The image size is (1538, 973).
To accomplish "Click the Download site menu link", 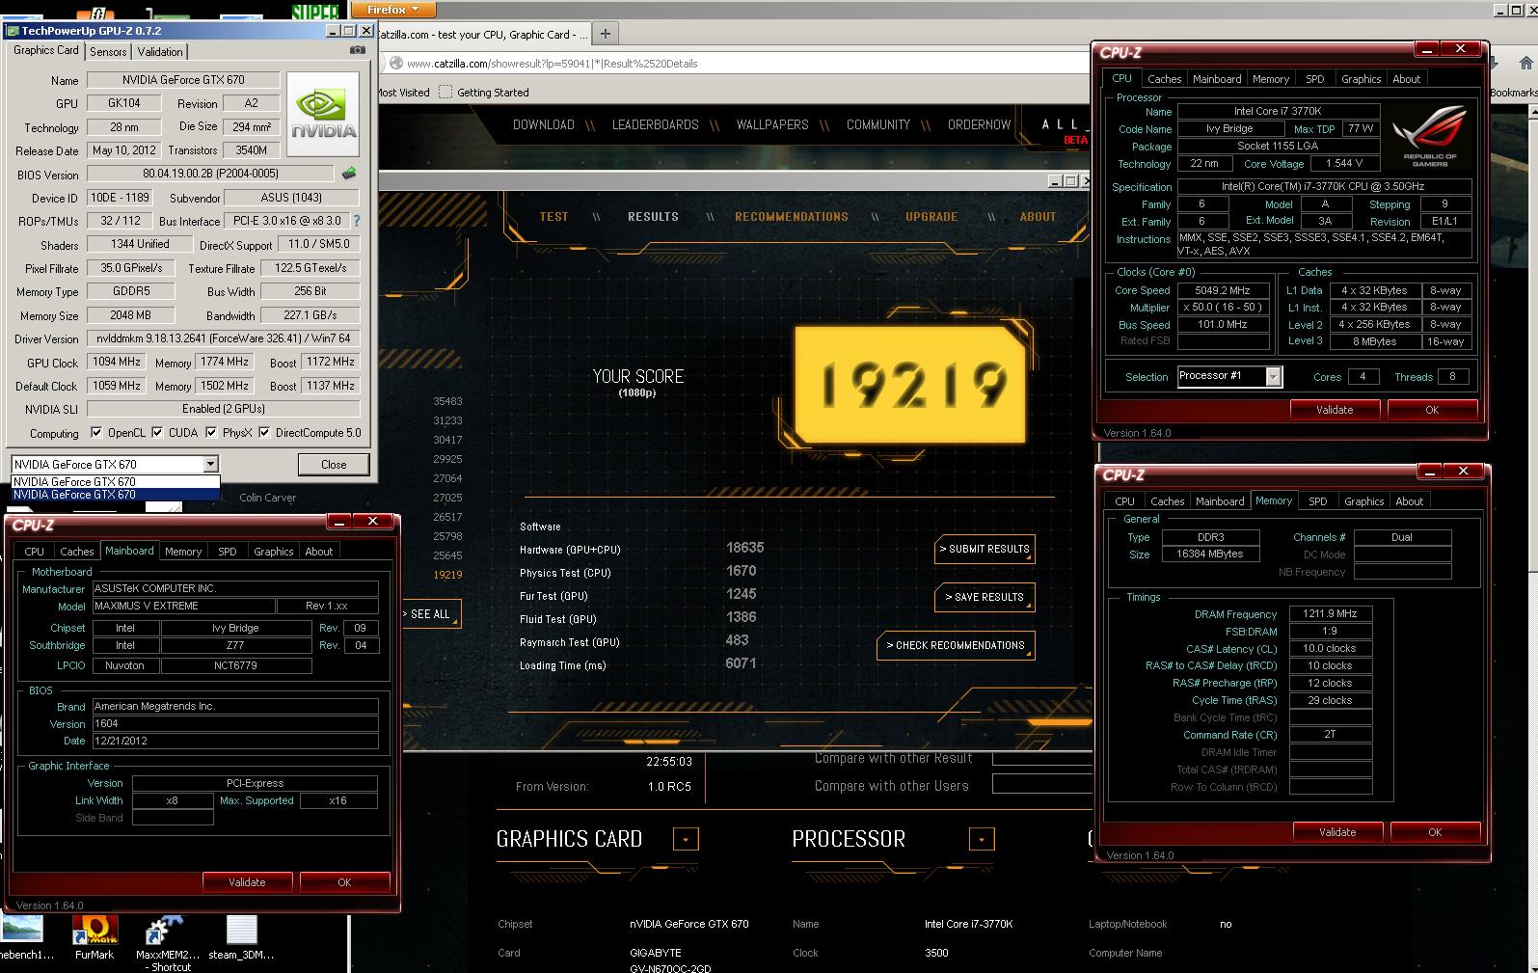I will coord(543,124).
